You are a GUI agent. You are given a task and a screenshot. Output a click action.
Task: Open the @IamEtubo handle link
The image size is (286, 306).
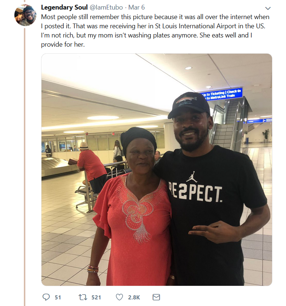click(106, 7)
